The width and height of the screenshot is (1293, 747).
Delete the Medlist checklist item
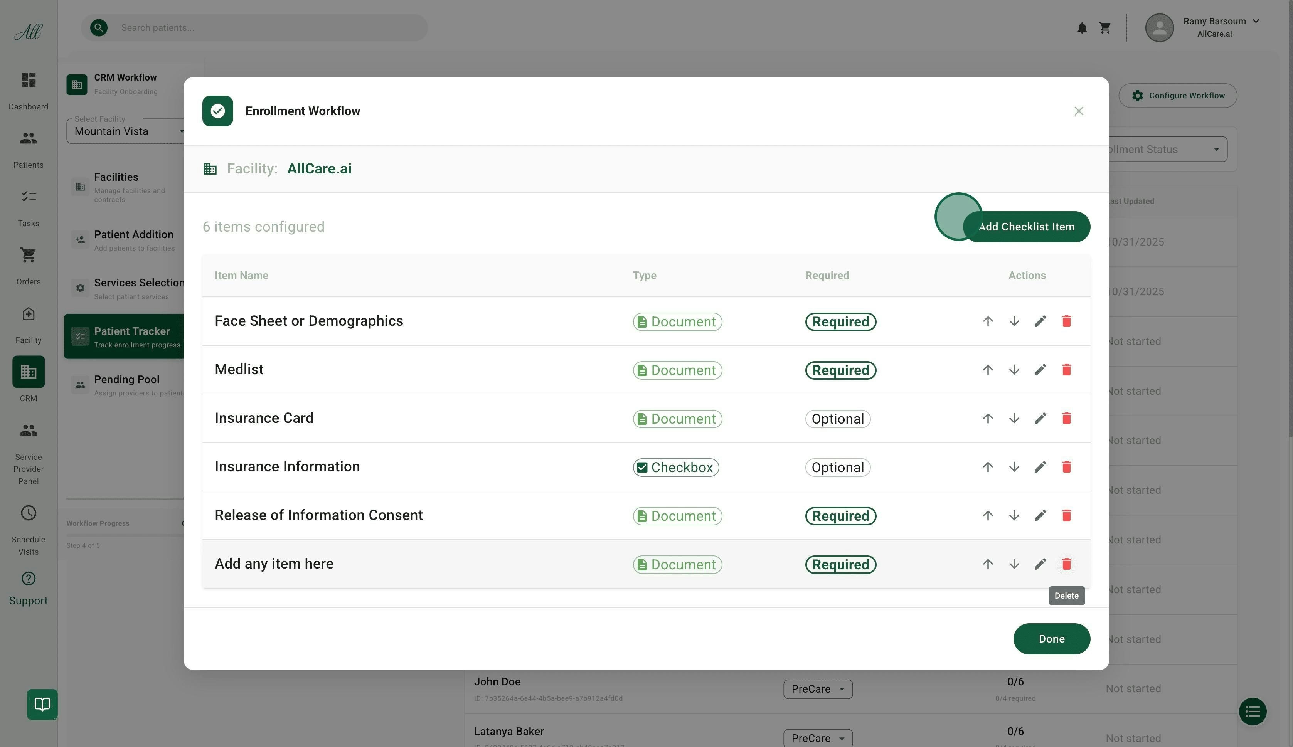point(1066,369)
